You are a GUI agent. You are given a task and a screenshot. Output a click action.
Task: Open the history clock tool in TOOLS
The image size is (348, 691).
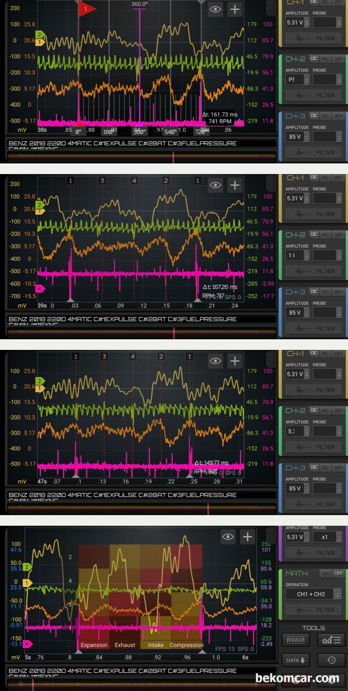point(331,660)
